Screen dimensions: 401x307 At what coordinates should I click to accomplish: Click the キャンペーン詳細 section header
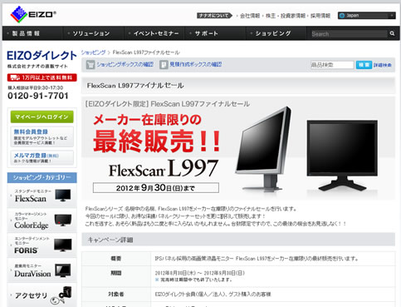pos(238,240)
